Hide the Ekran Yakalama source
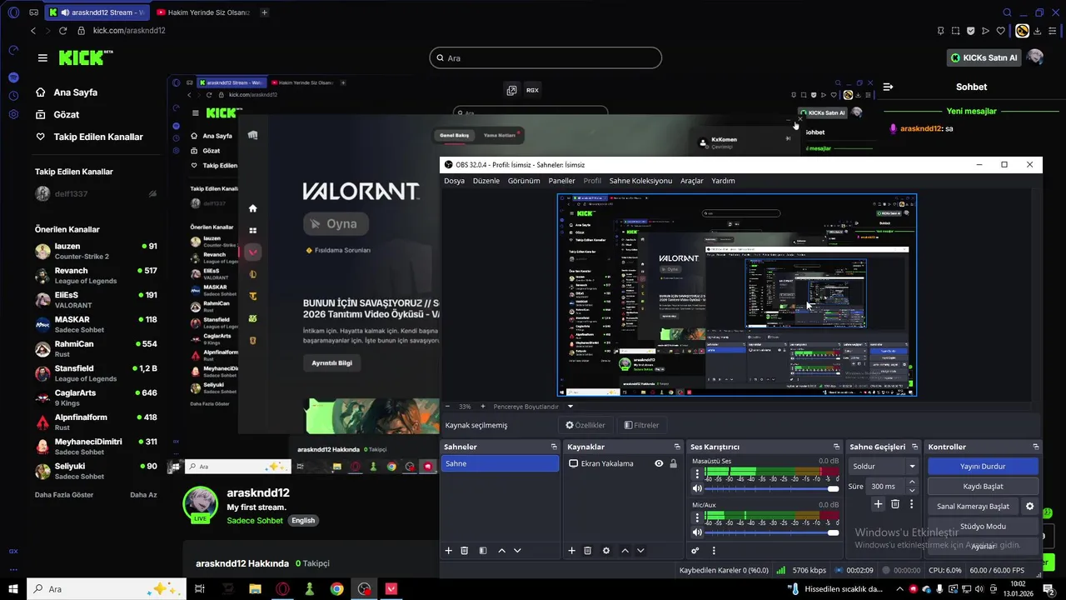Viewport: 1066px width, 600px height. (x=659, y=463)
